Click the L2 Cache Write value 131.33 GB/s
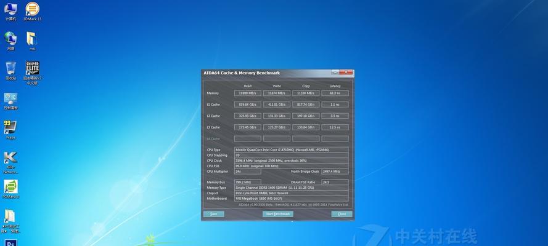The width and height of the screenshot is (548, 246). (276, 116)
